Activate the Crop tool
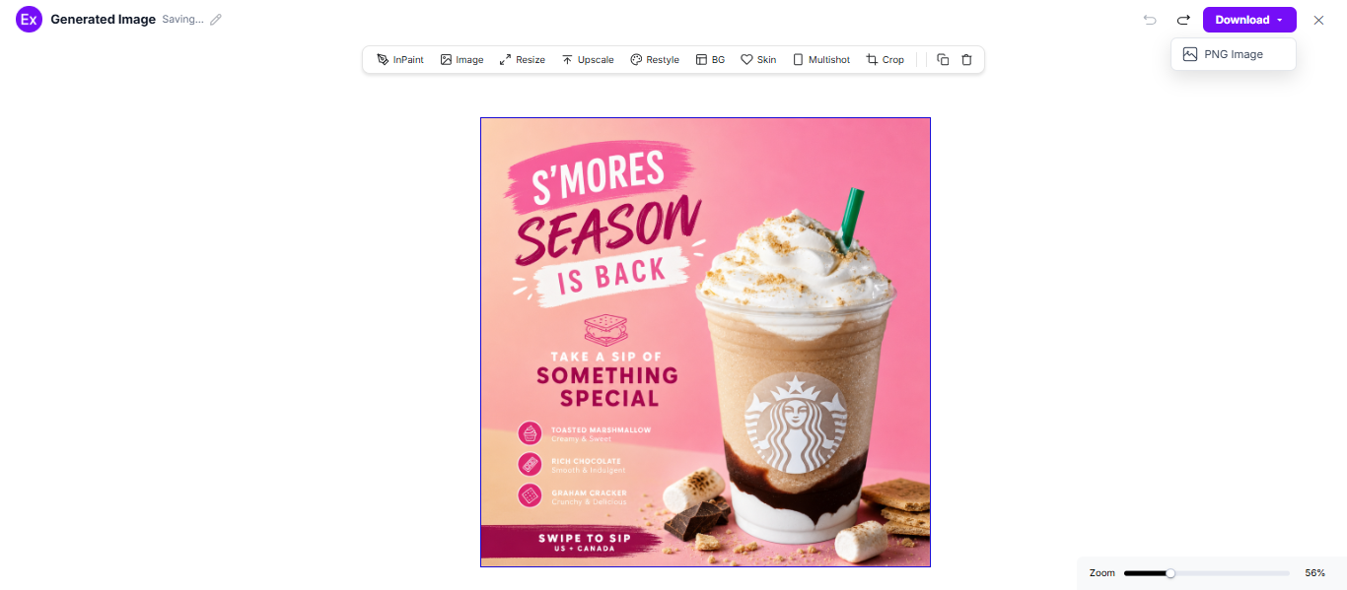The image size is (1347, 590). (885, 60)
